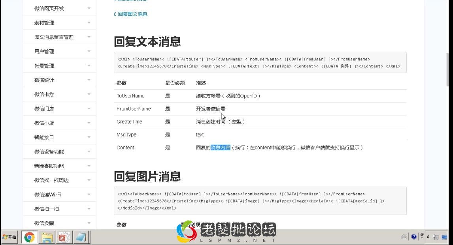Viewport: 453px width, 245px height.
Task: Expand the 数据统计 sidebar menu
Action: (x=60, y=80)
